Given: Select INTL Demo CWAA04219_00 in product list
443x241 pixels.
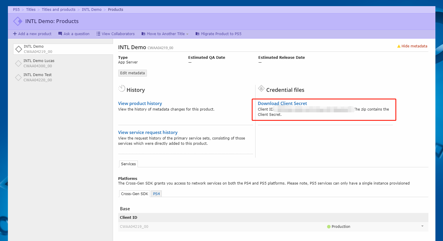Looking at the screenshot, I should coord(38,49).
